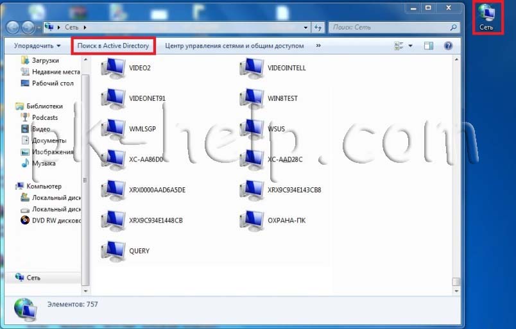Click the file list vertical scrollbar
Image resolution: width=516 pixels, height=329 pixels.
pos(456,167)
